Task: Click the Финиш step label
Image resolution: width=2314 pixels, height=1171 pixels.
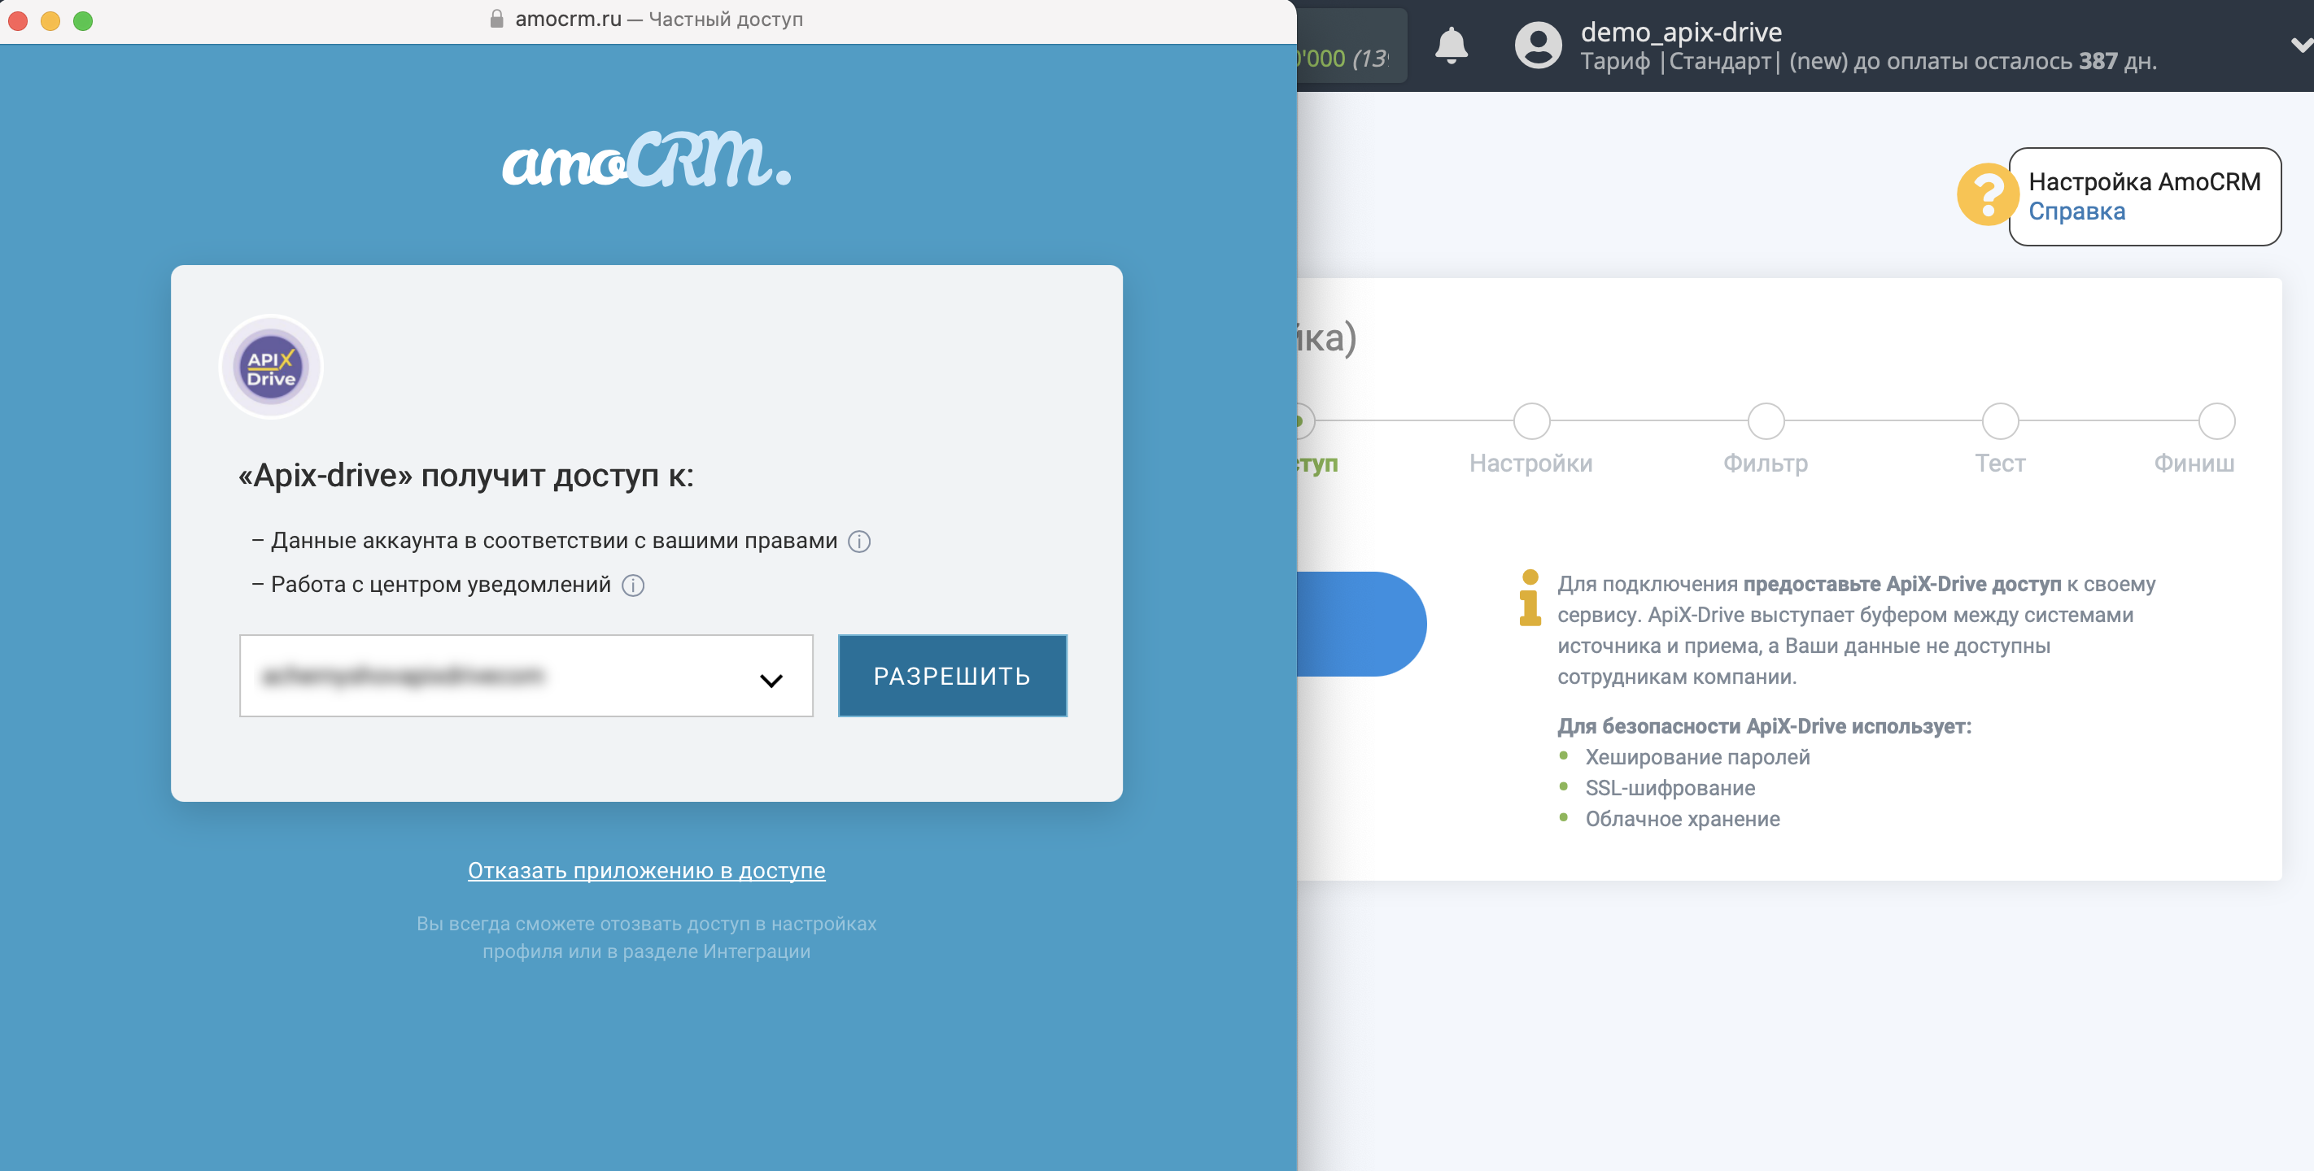Action: click(x=2194, y=464)
